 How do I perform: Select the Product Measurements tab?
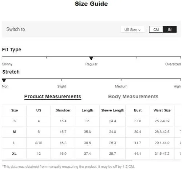(x=53, y=97)
